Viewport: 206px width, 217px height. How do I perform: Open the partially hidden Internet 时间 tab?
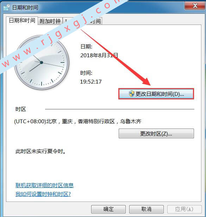click(82, 21)
